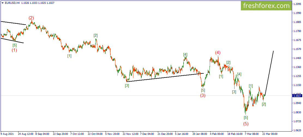Image resolution: width=303 pixels, height=137 pixels.
Task: Click the 7 Dec 04:00 date label
Action: (x=147, y=134)
